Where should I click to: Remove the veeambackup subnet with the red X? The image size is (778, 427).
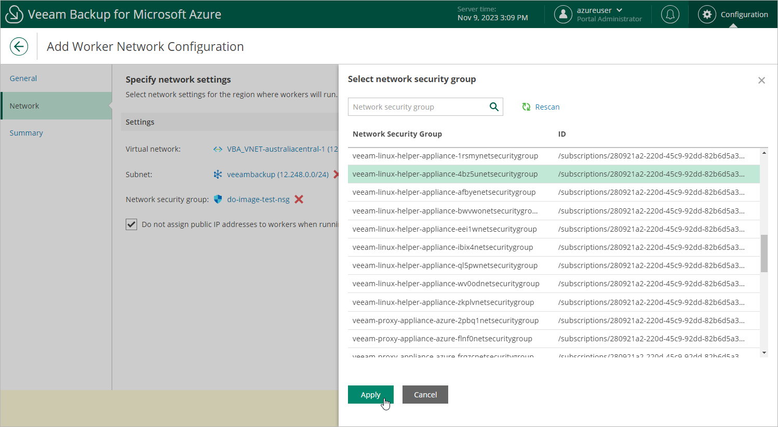[x=336, y=175]
